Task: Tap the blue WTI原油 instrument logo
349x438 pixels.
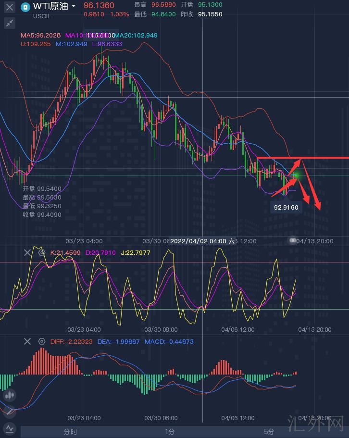Action: (25, 7)
